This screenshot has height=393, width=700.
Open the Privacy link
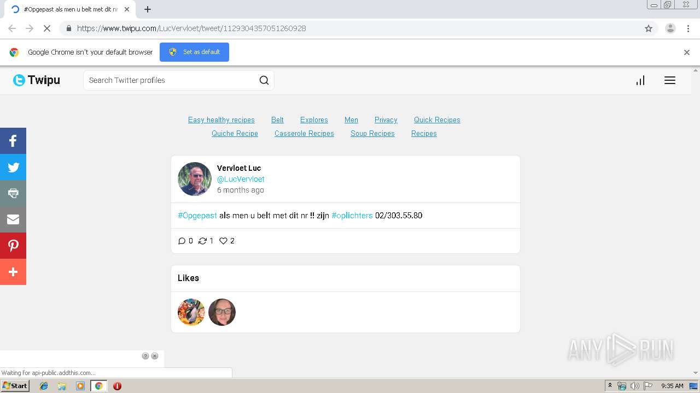[386, 120]
